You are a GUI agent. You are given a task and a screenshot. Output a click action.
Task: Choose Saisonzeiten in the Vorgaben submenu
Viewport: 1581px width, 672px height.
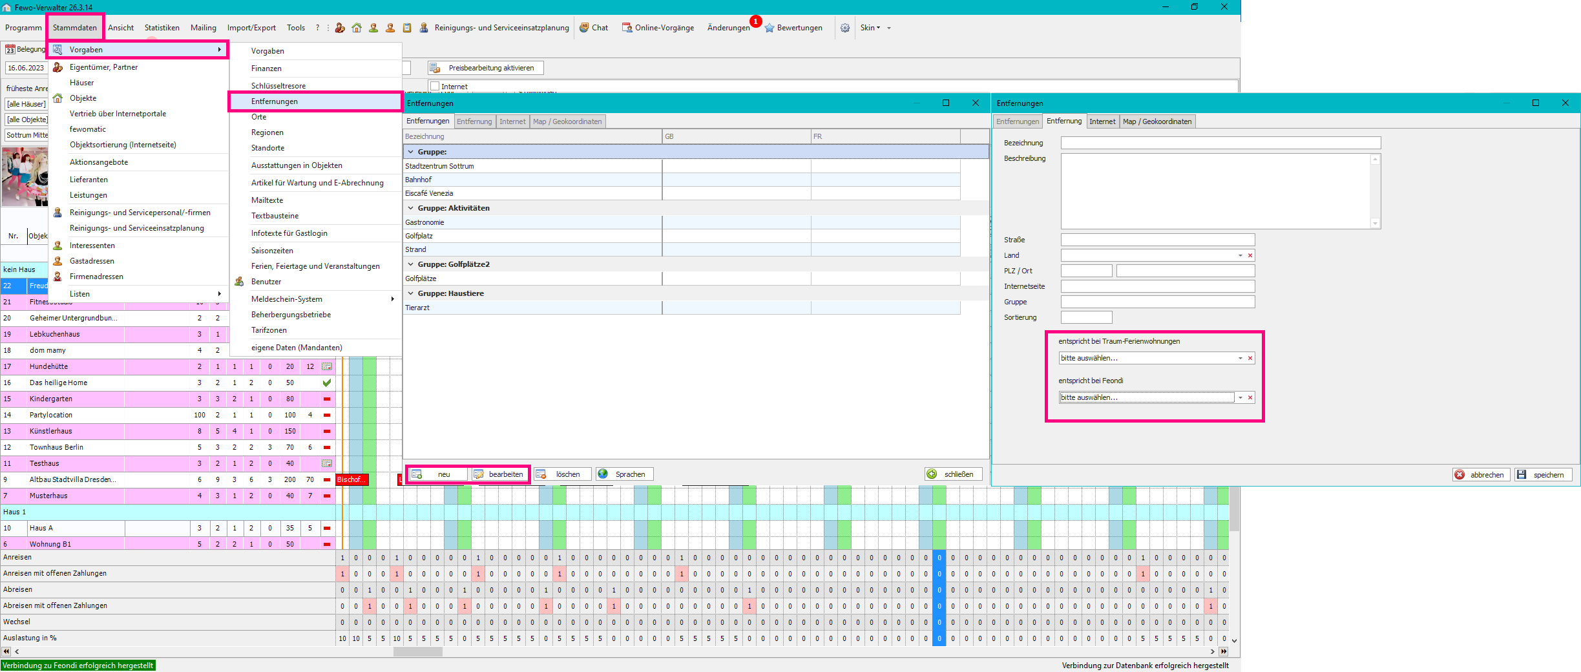(316, 251)
